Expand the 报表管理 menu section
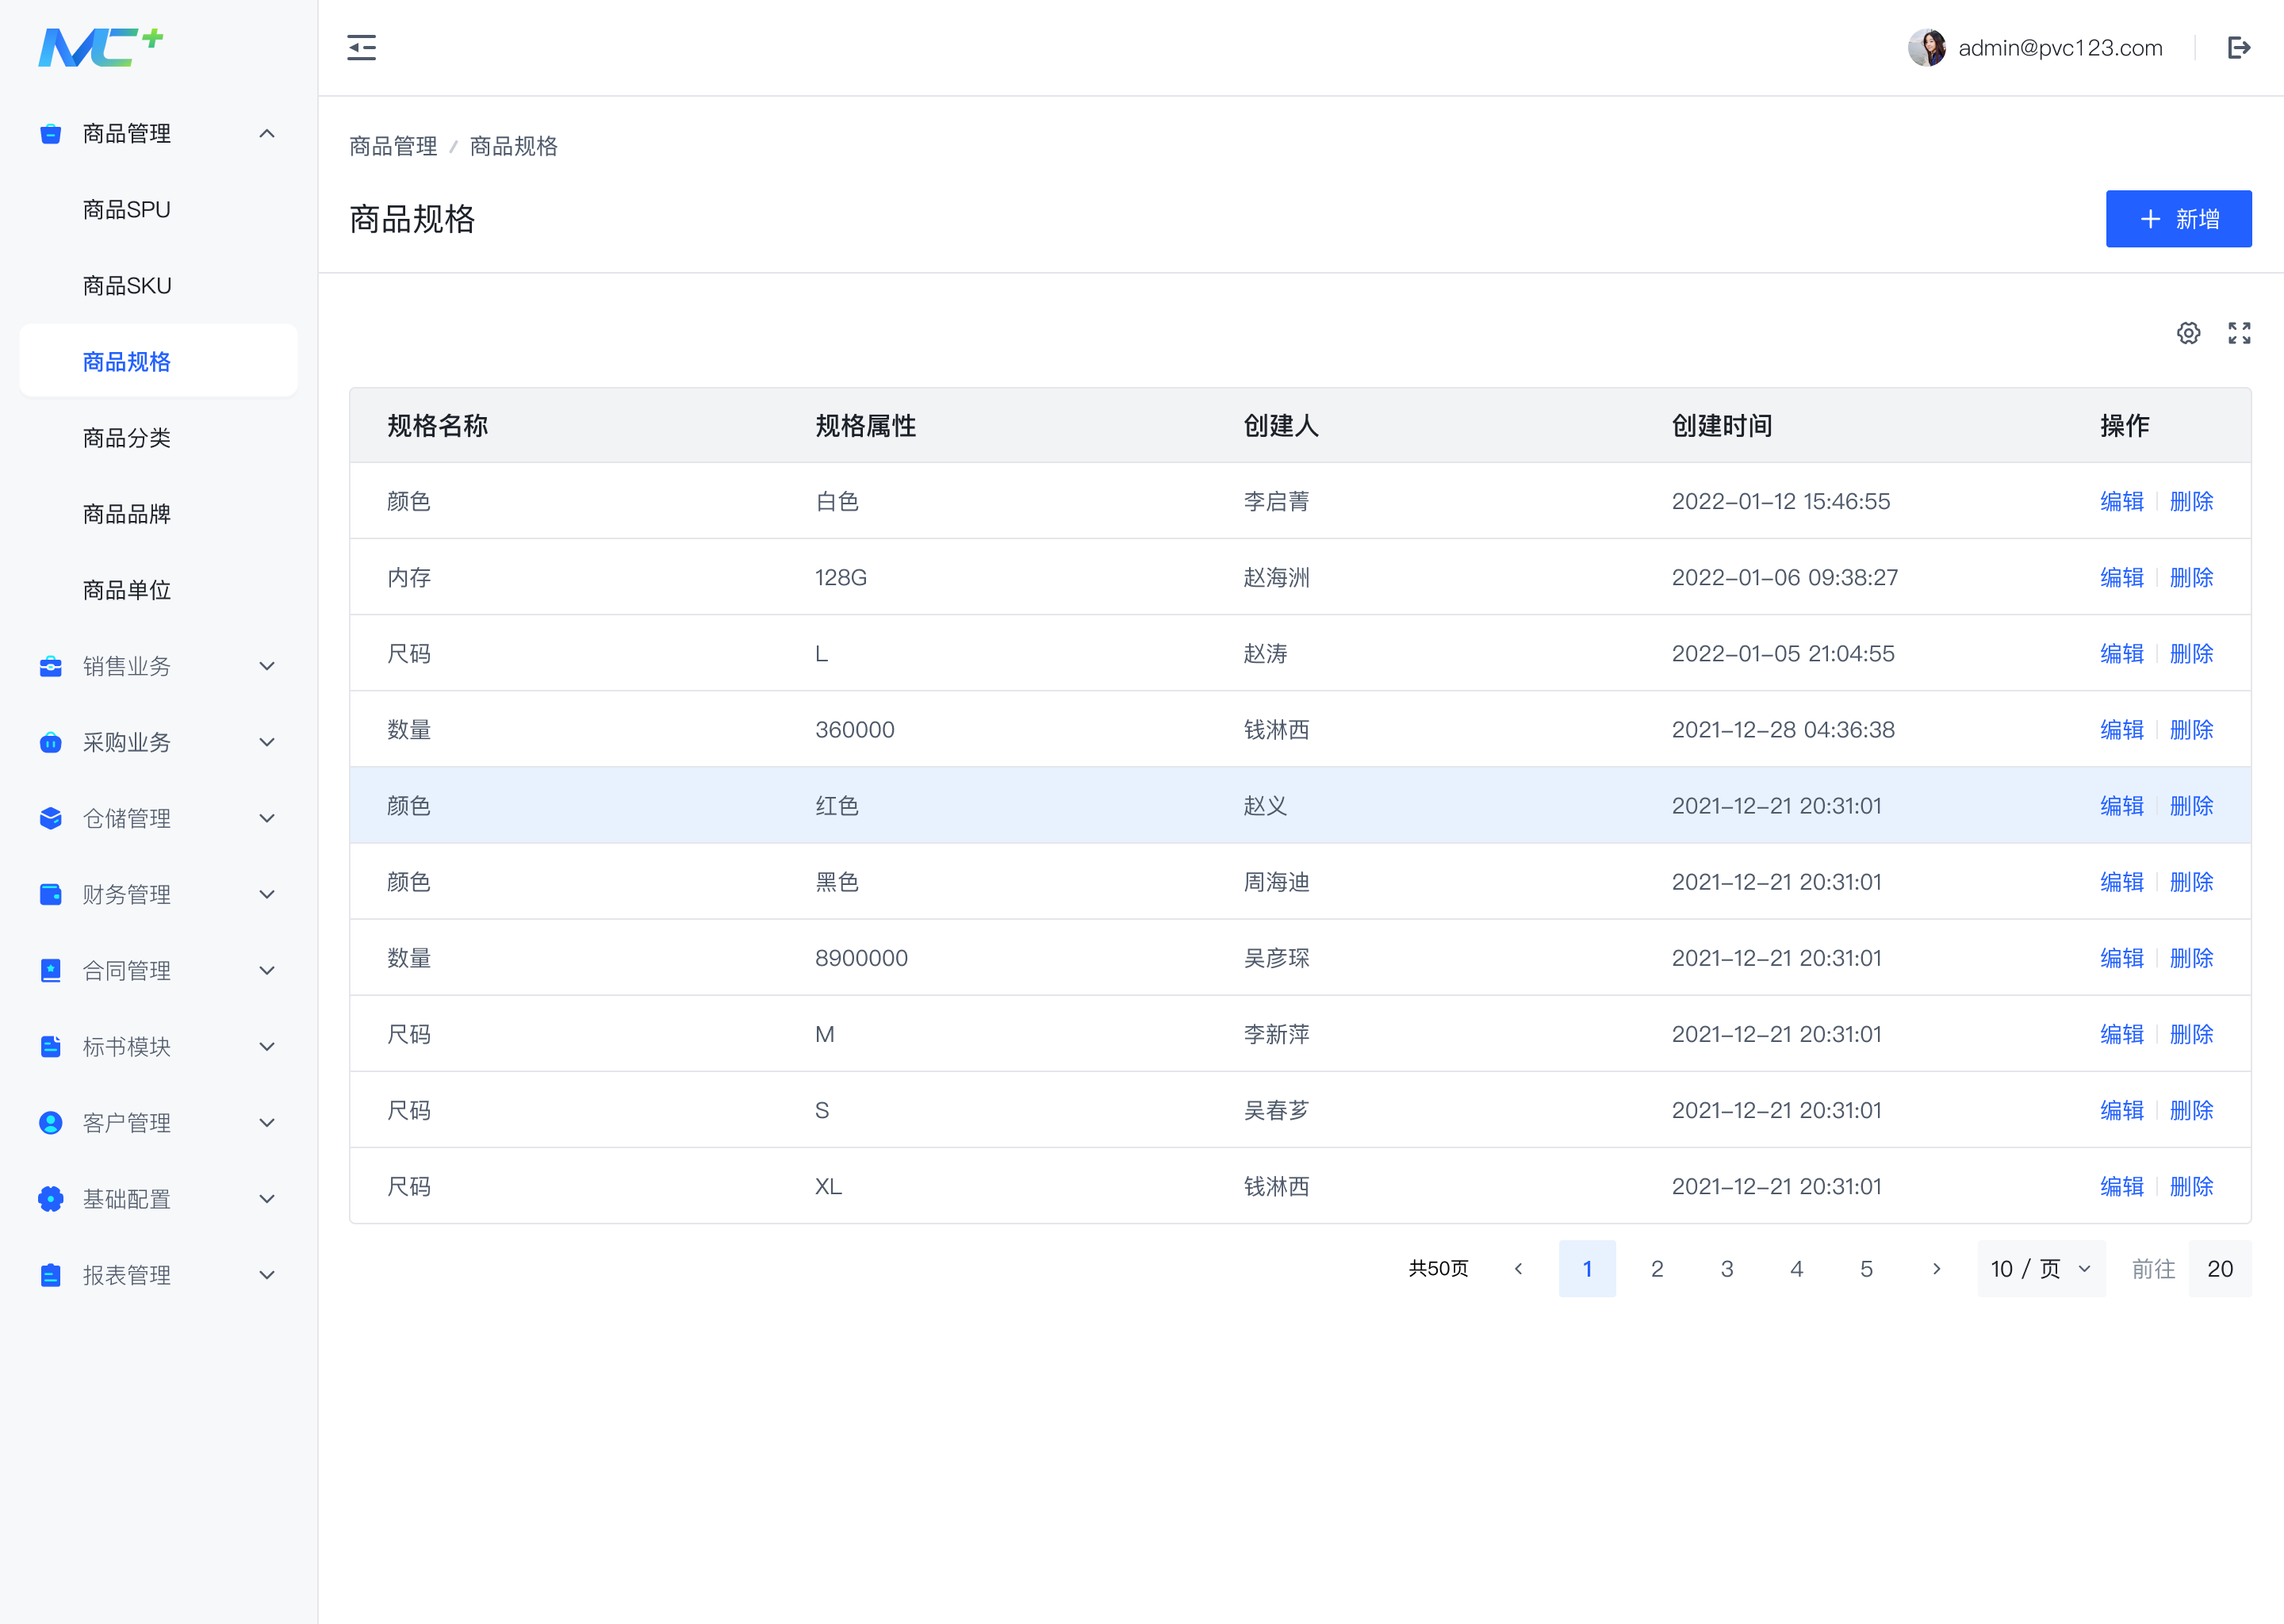Viewport: 2284px width, 1624px height. (158, 1275)
